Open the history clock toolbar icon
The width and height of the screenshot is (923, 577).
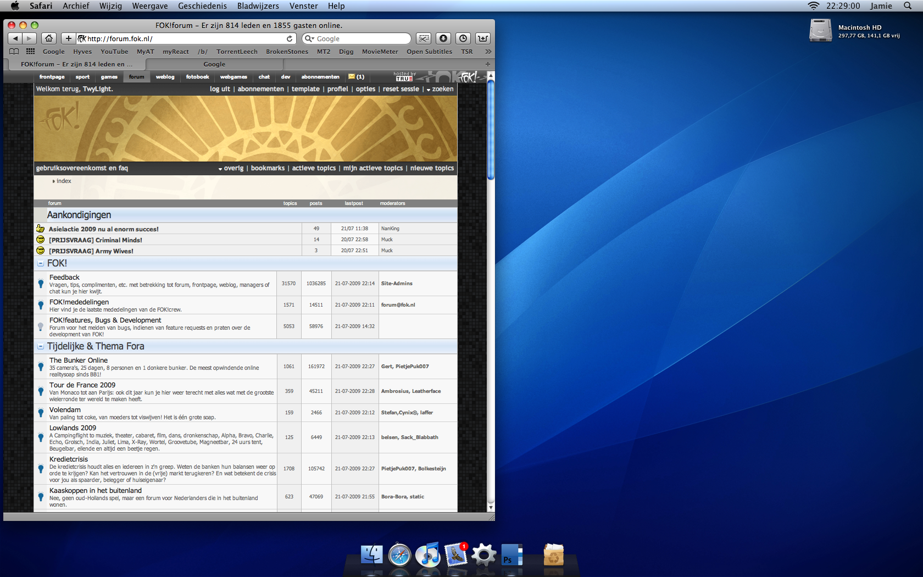tap(463, 38)
